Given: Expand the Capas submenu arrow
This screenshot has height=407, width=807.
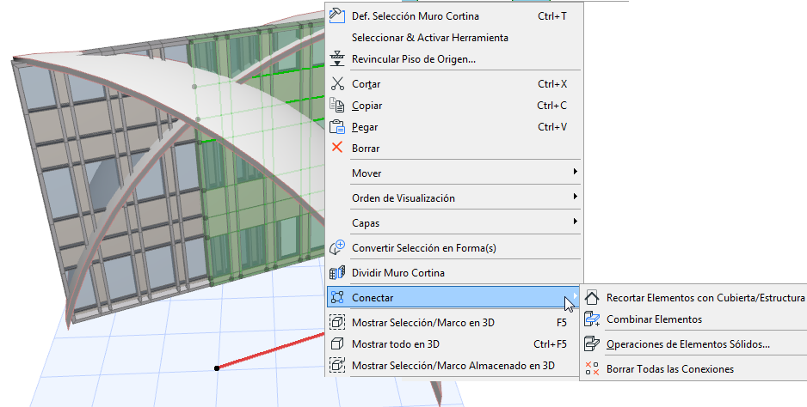Looking at the screenshot, I should pos(575,222).
